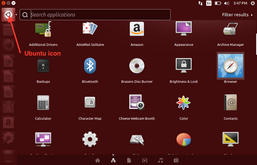Switch to the Photos lens
This screenshot has height=165, width=257.
click(x=176, y=160)
